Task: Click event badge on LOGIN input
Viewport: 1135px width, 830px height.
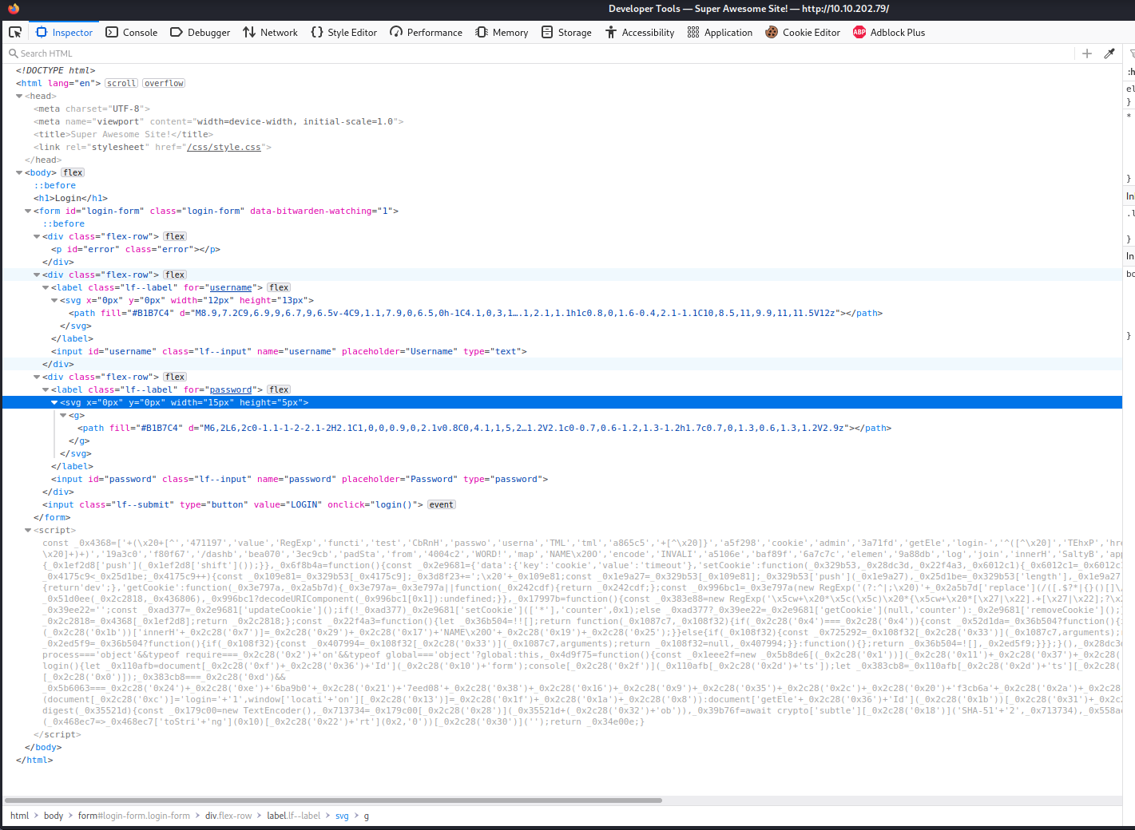Action: (441, 504)
